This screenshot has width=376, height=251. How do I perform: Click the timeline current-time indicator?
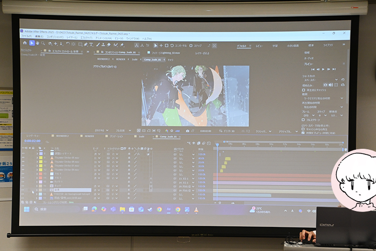tap(217, 145)
